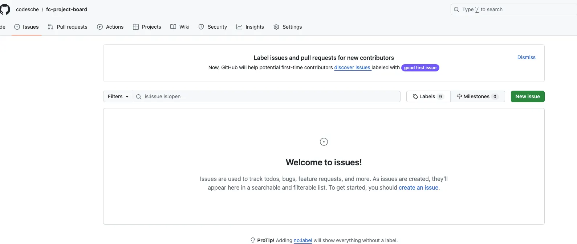
Task: Follow the 'discover issues' link
Action: pyautogui.click(x=352, y=67)
